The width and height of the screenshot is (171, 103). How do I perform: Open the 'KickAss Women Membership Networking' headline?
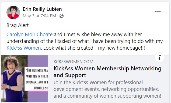[107, 68]
